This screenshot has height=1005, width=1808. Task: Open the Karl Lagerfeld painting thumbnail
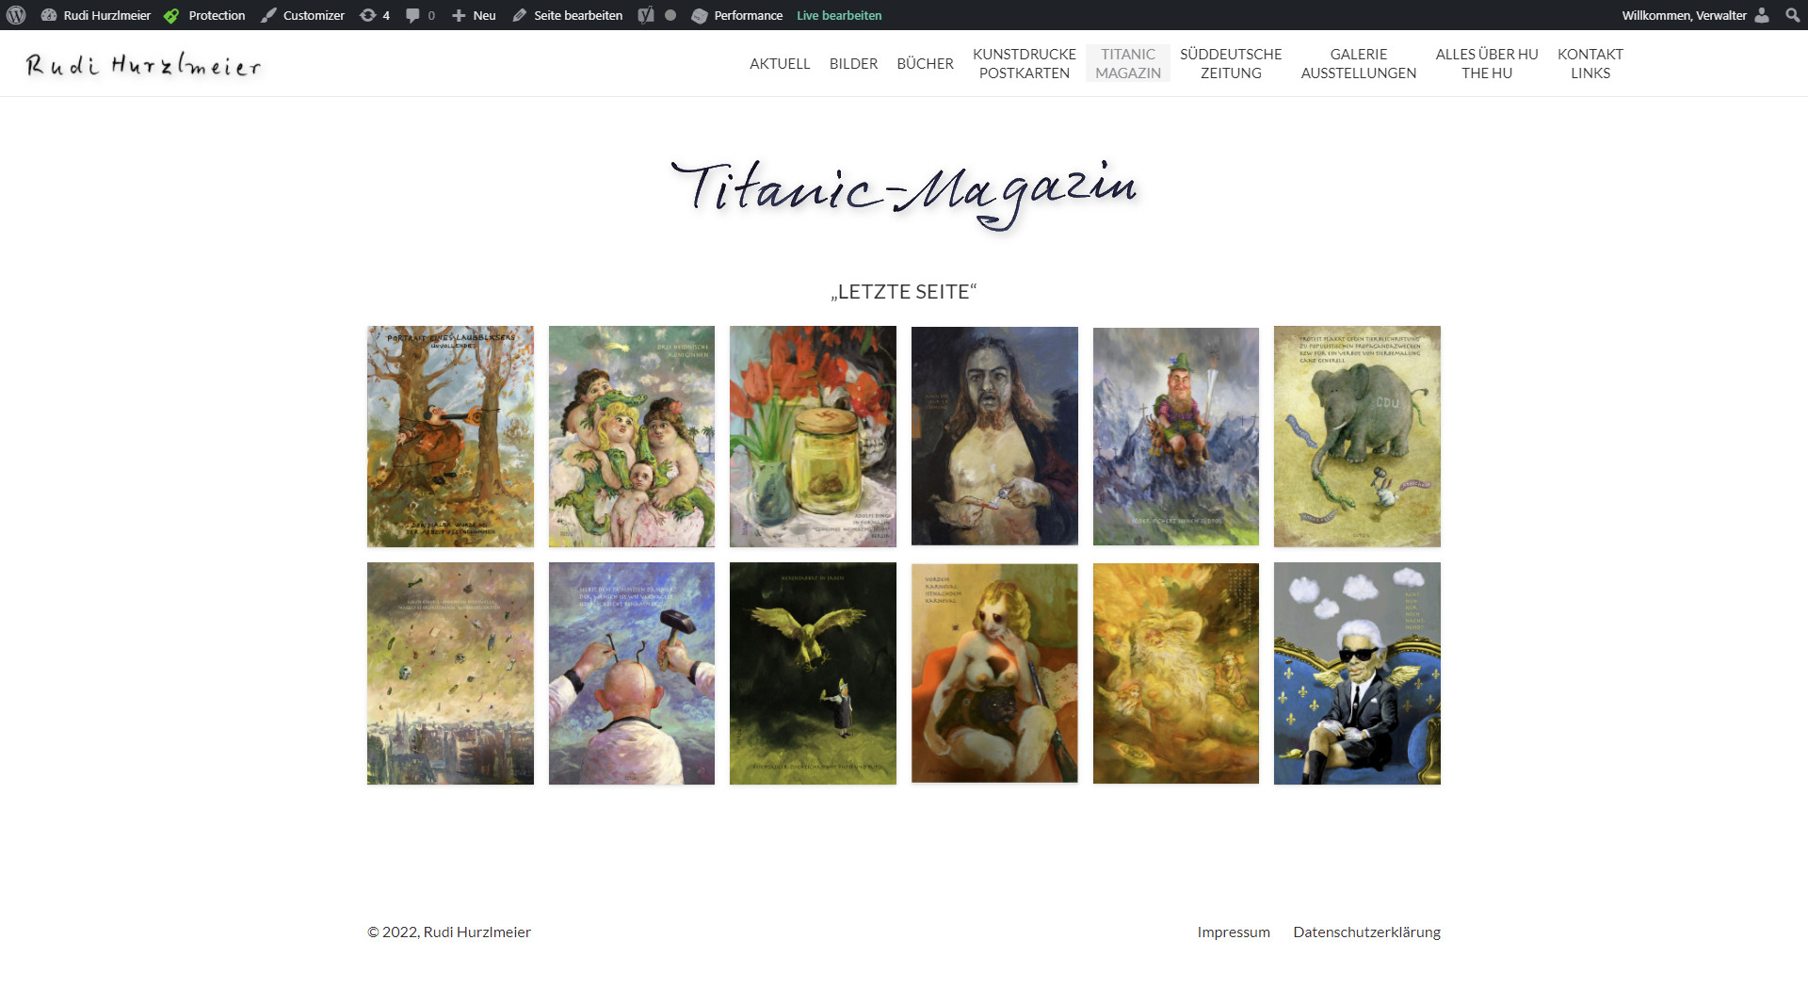coord(1356,673)
